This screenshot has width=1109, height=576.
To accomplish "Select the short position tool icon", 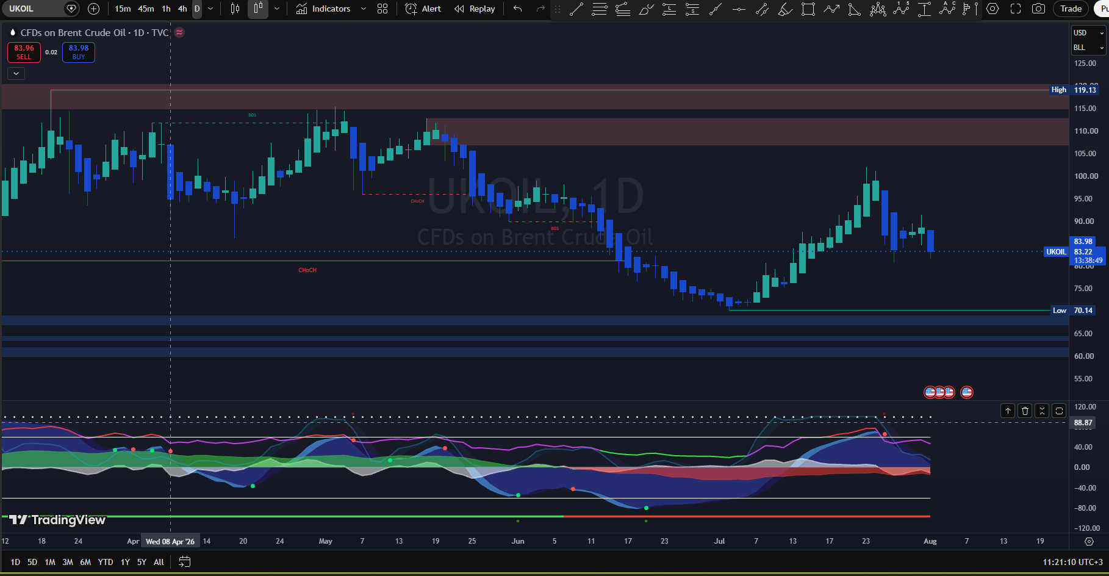I will coord(692,9).
